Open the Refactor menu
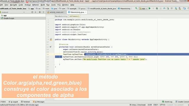The width and height of the screenshot is (189, 106). tap(35, 5)
